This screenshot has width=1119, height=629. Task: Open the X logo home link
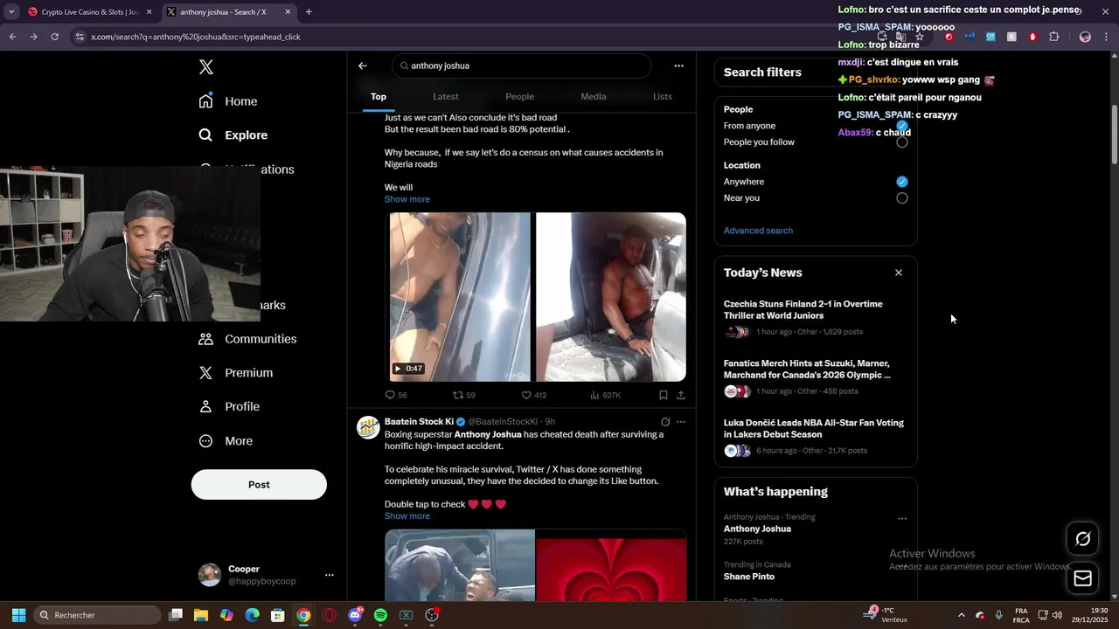(206, 67)
